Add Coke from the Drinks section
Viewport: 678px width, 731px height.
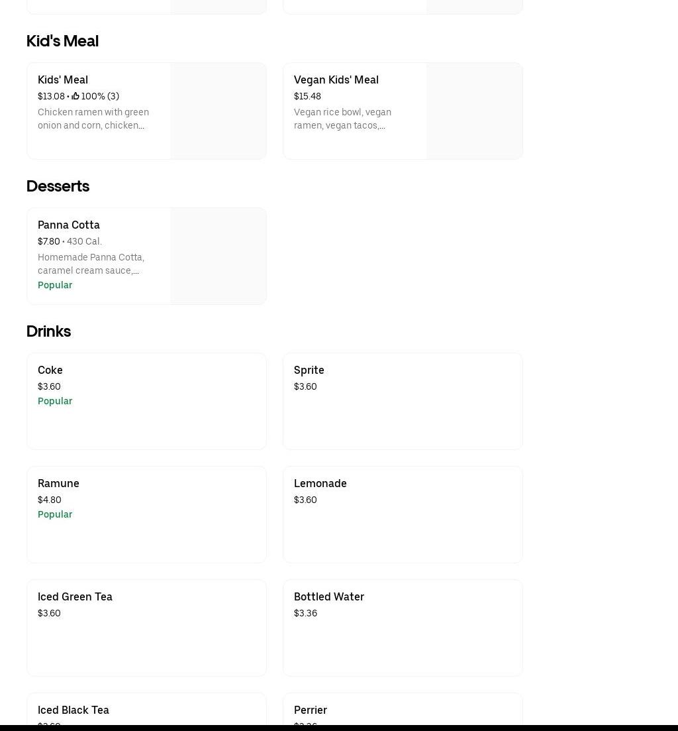(x=146, y=401)
